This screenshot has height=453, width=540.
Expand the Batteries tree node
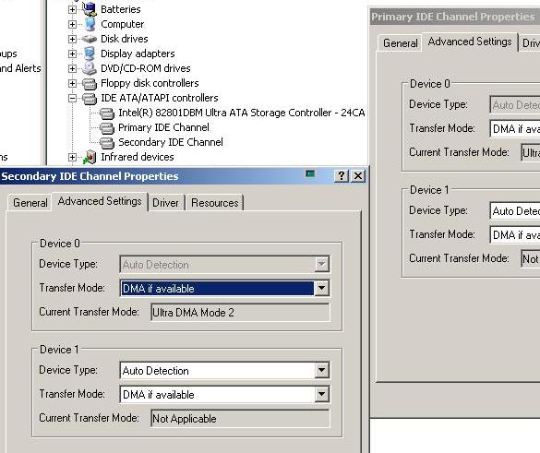click(72, 9)
